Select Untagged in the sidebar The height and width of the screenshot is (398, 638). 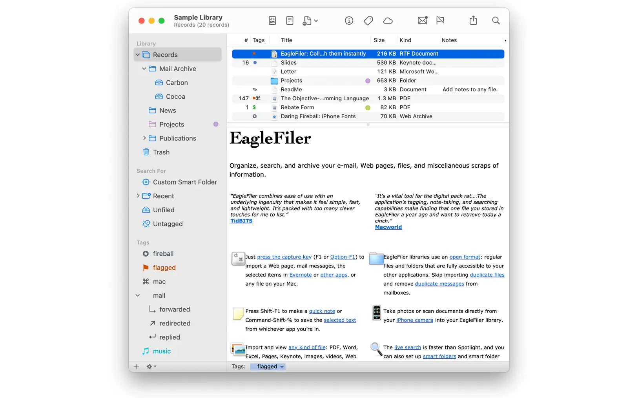pyautogui.click(x=168, y=224)
